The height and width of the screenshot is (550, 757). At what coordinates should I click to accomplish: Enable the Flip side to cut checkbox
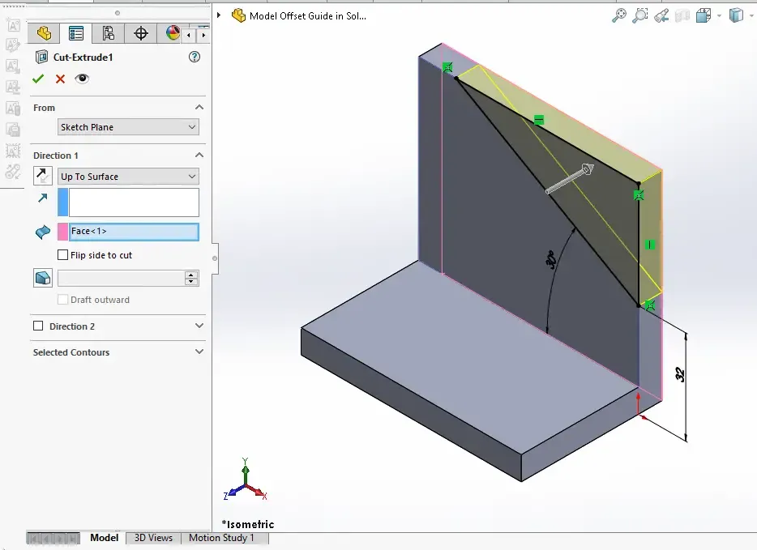63,255
